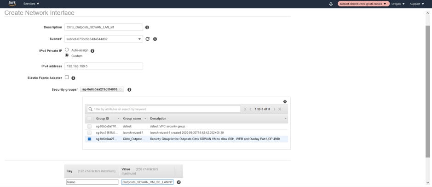Show info icon for Security groups
The width and height of the screenshot is (432, 187).
coord(129,89)
